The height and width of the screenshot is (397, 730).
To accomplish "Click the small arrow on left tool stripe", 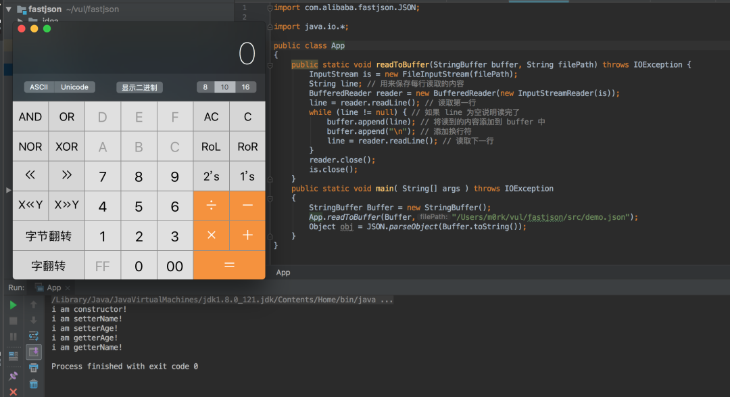I will point(8,190).
